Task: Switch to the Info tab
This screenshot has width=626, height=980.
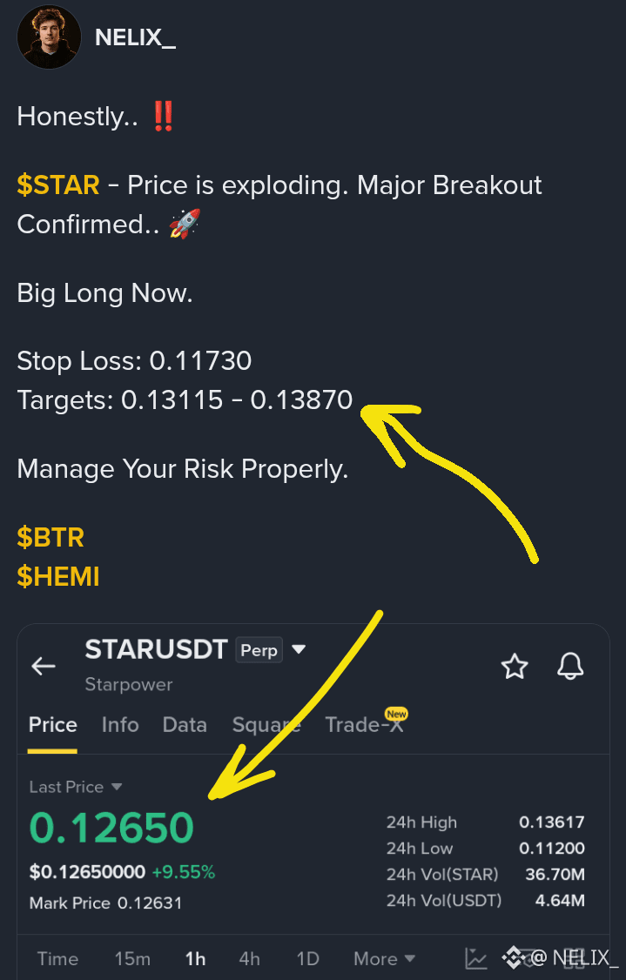Action: click(120, 725)
